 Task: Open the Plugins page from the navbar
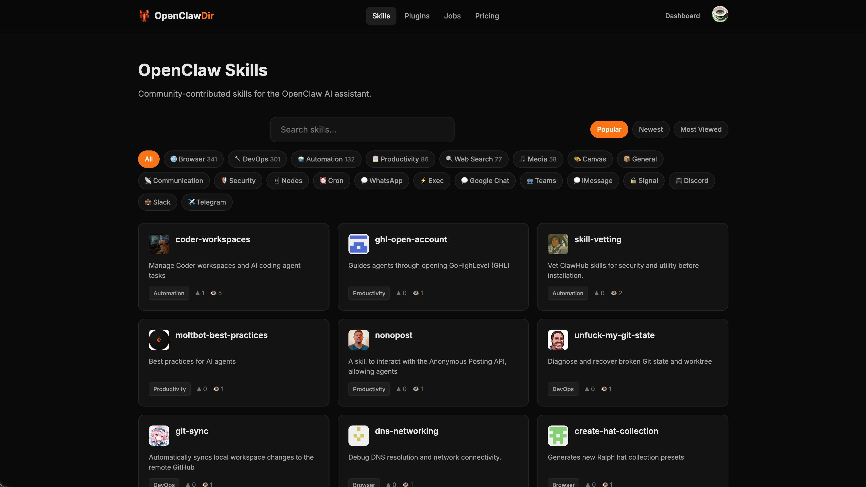[417, 16]
